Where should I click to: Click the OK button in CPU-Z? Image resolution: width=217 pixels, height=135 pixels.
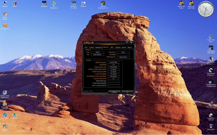[127, 92]
